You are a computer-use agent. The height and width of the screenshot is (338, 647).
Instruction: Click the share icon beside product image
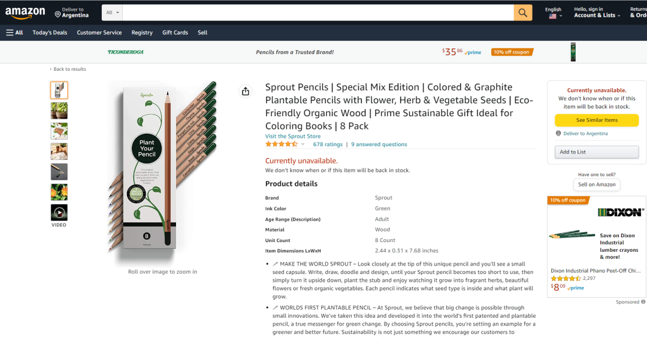coord(246,91)
